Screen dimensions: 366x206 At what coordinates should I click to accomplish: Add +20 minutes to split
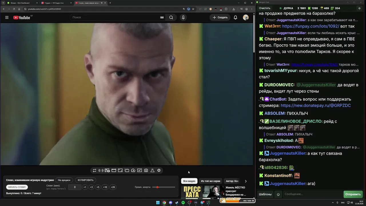113,187
